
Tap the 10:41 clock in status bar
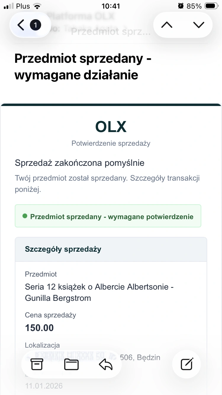coord(111,6)
